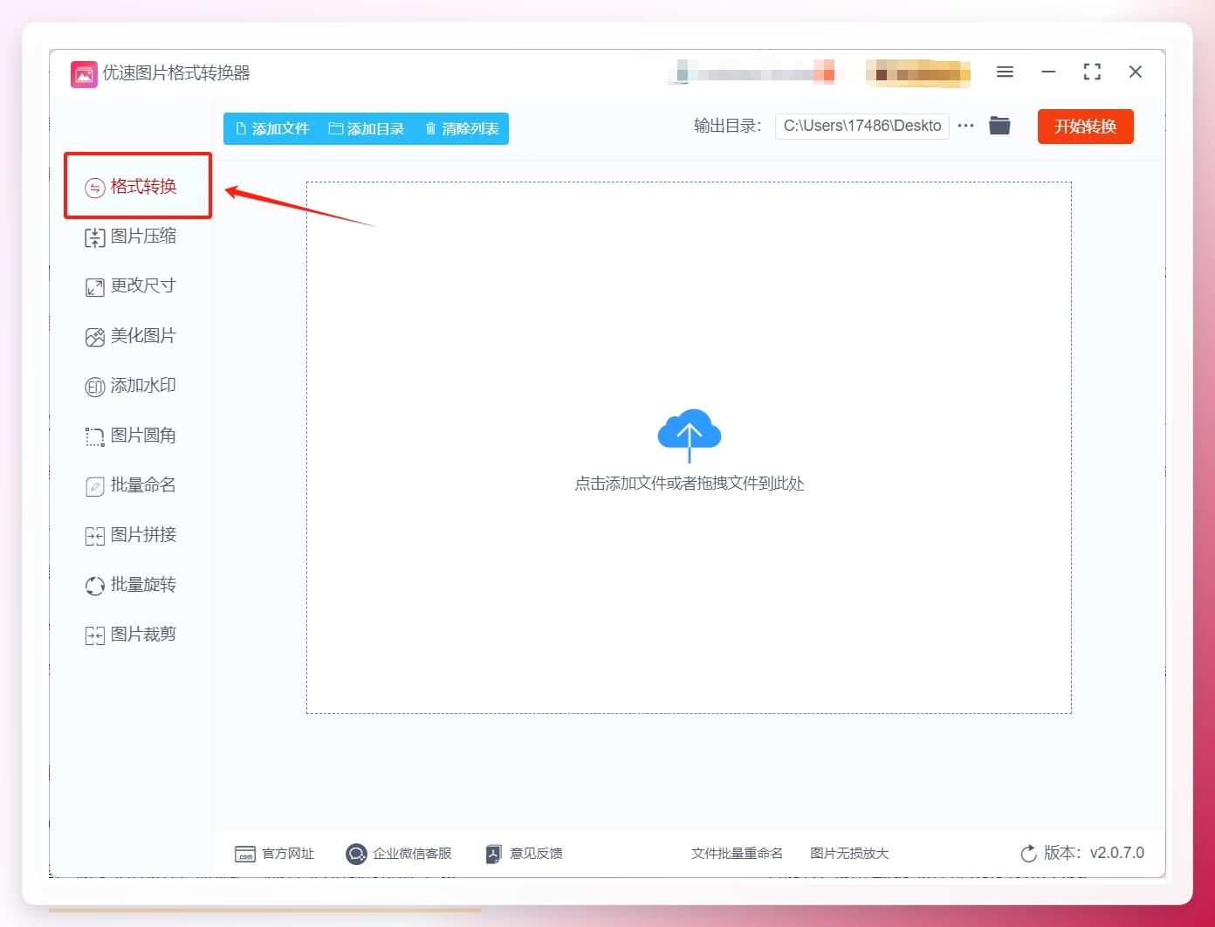Click 添加文件 button
The image size is (1215, 927).
[x=272, y=128]
